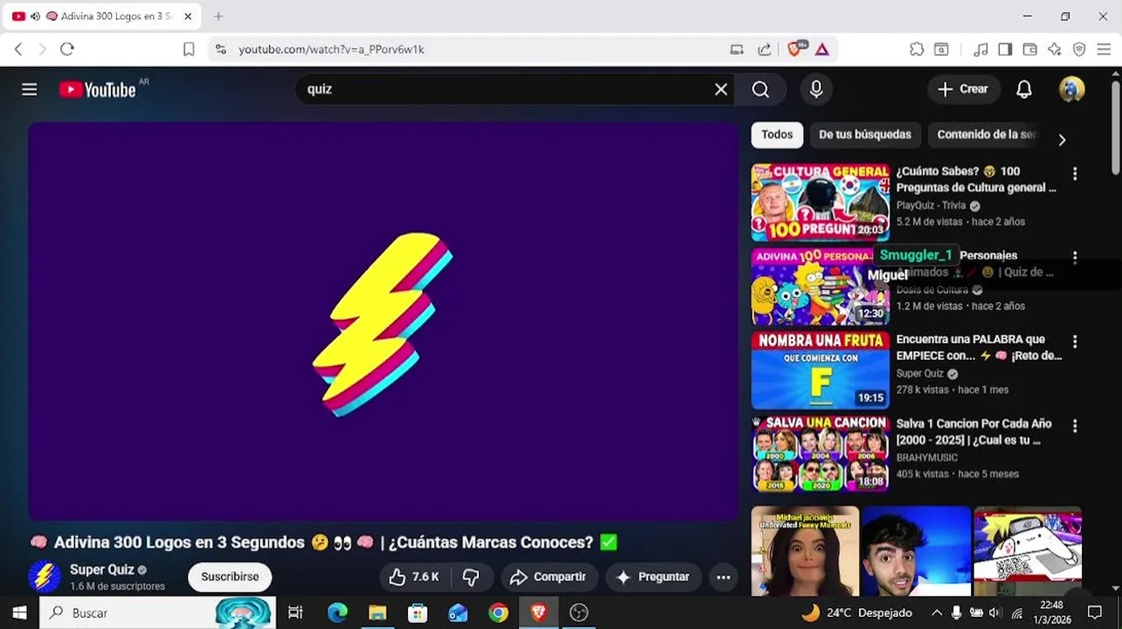Image resolution: width=1122 pixels, height=629 pixels.
Task: Click the Brave Shields lion icon
Action: click(794, 49)
